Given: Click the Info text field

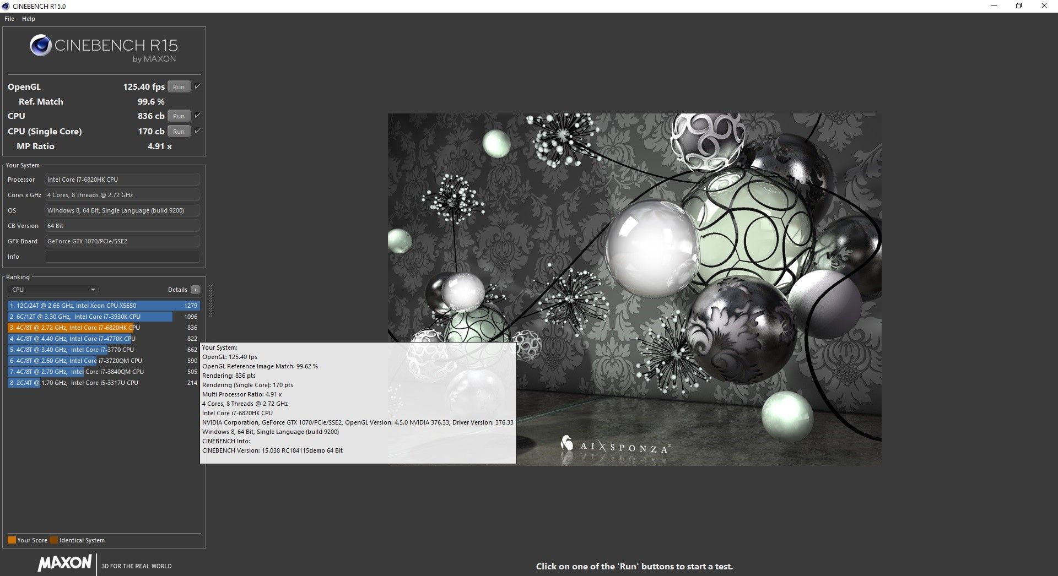Looking at the screenshot, I should coord(122,257).
